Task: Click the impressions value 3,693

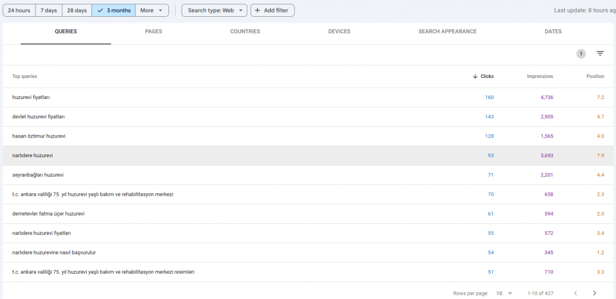Action: coord(547,156)
